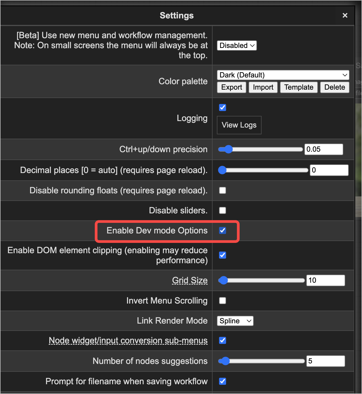Image resolution: width=362 pixels, height=394 pixels.
Task: Expand the Dark (Default) color palette dropdown
Action: [283, 75]
